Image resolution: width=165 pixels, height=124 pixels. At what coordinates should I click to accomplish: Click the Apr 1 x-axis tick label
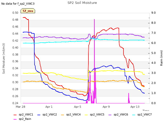click(49, 107)
